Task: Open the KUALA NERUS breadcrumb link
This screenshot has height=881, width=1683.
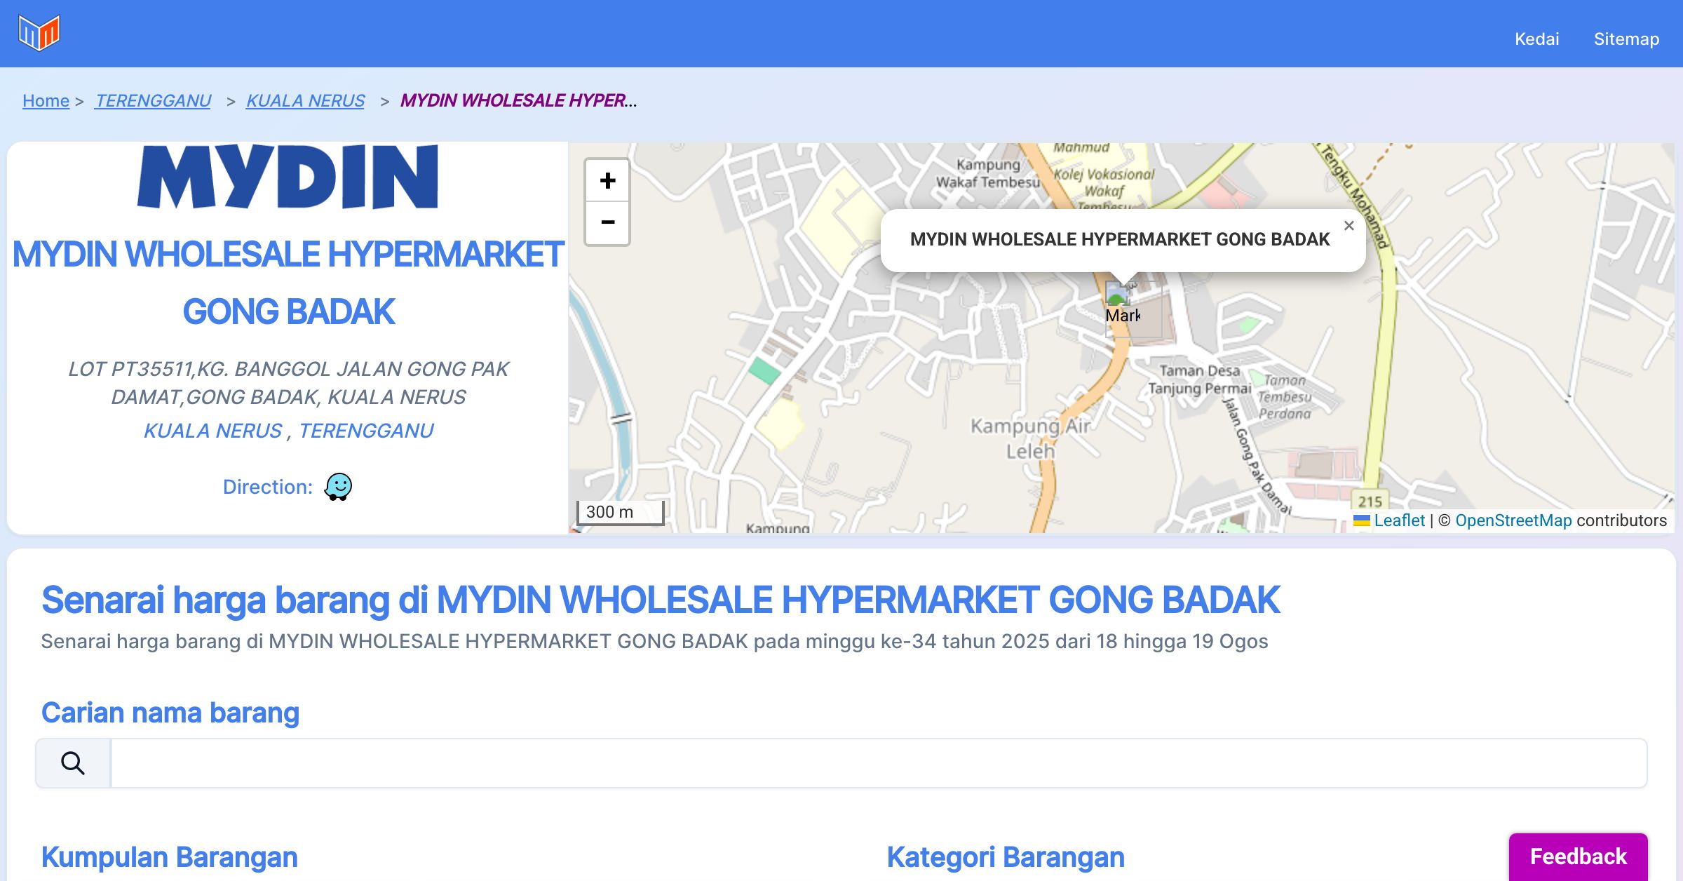Action: [305, 100]
